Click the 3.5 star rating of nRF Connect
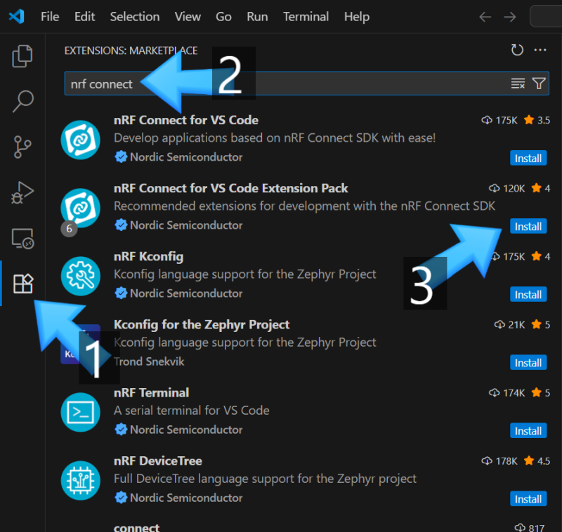This screenshot has height=532, width=562. 537,120
